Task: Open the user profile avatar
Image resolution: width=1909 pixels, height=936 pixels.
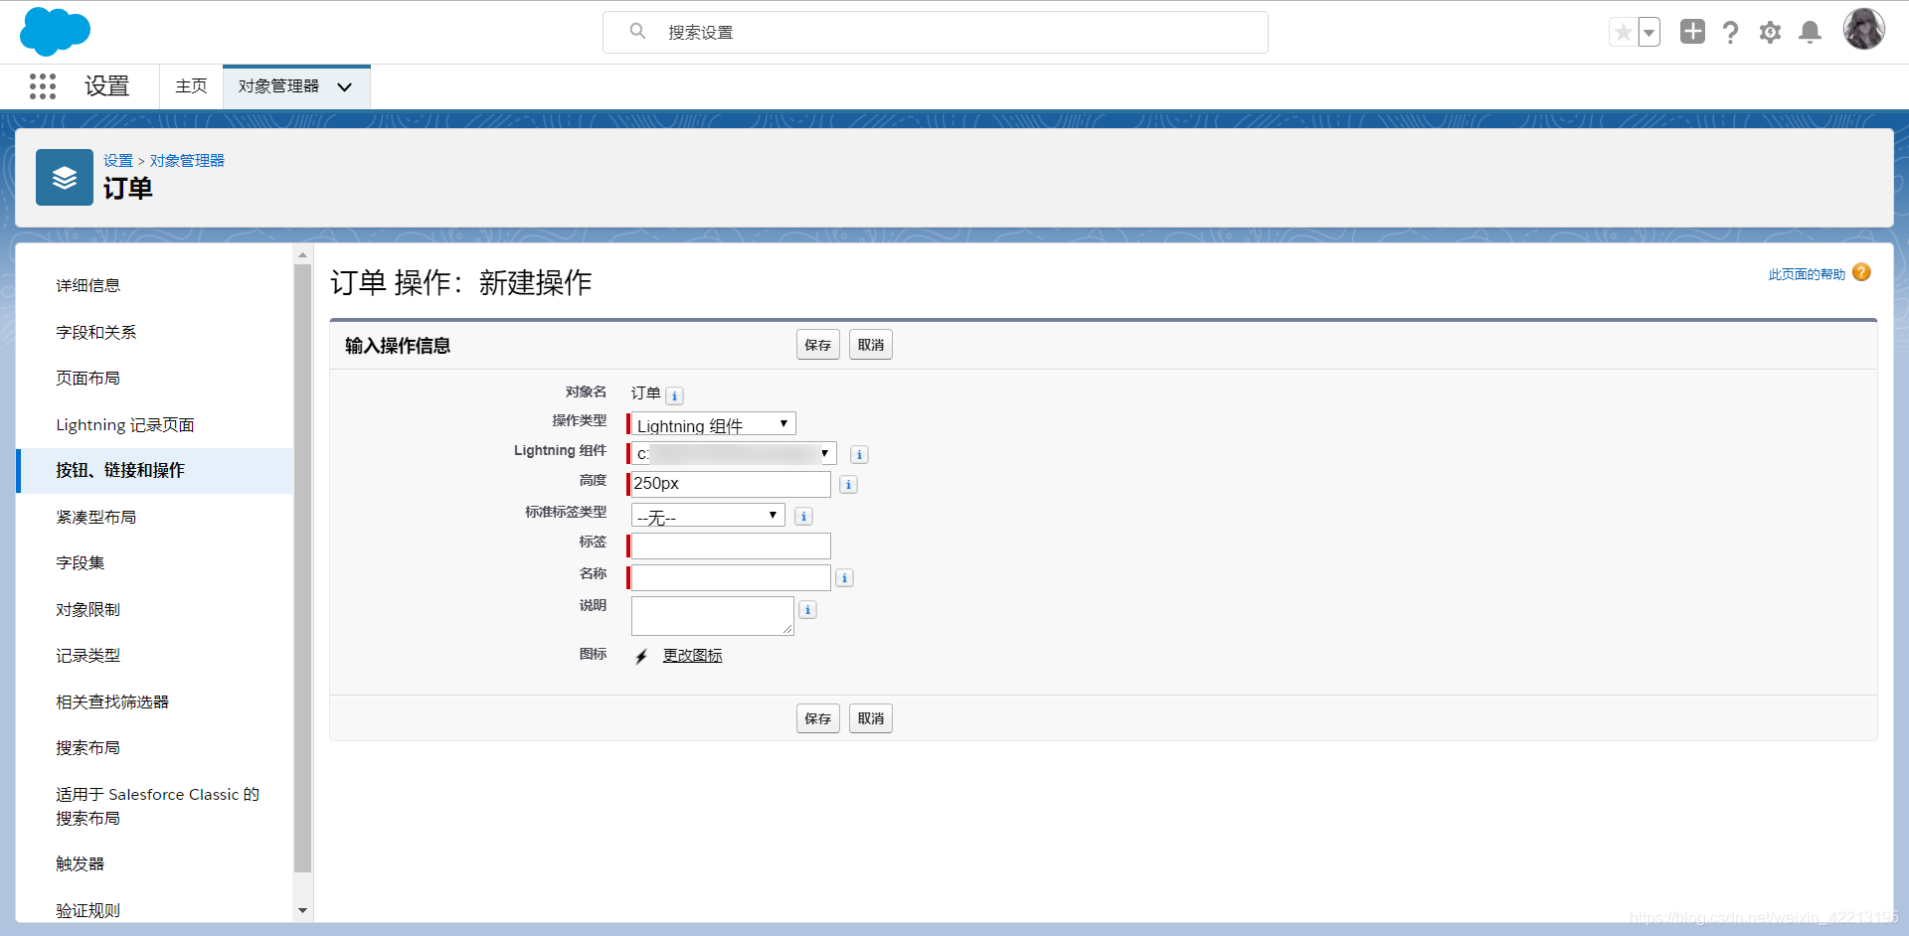Action: coord(1863,29)
